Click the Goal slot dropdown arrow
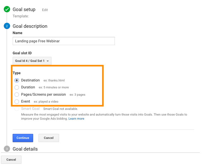 click(48, 61)
